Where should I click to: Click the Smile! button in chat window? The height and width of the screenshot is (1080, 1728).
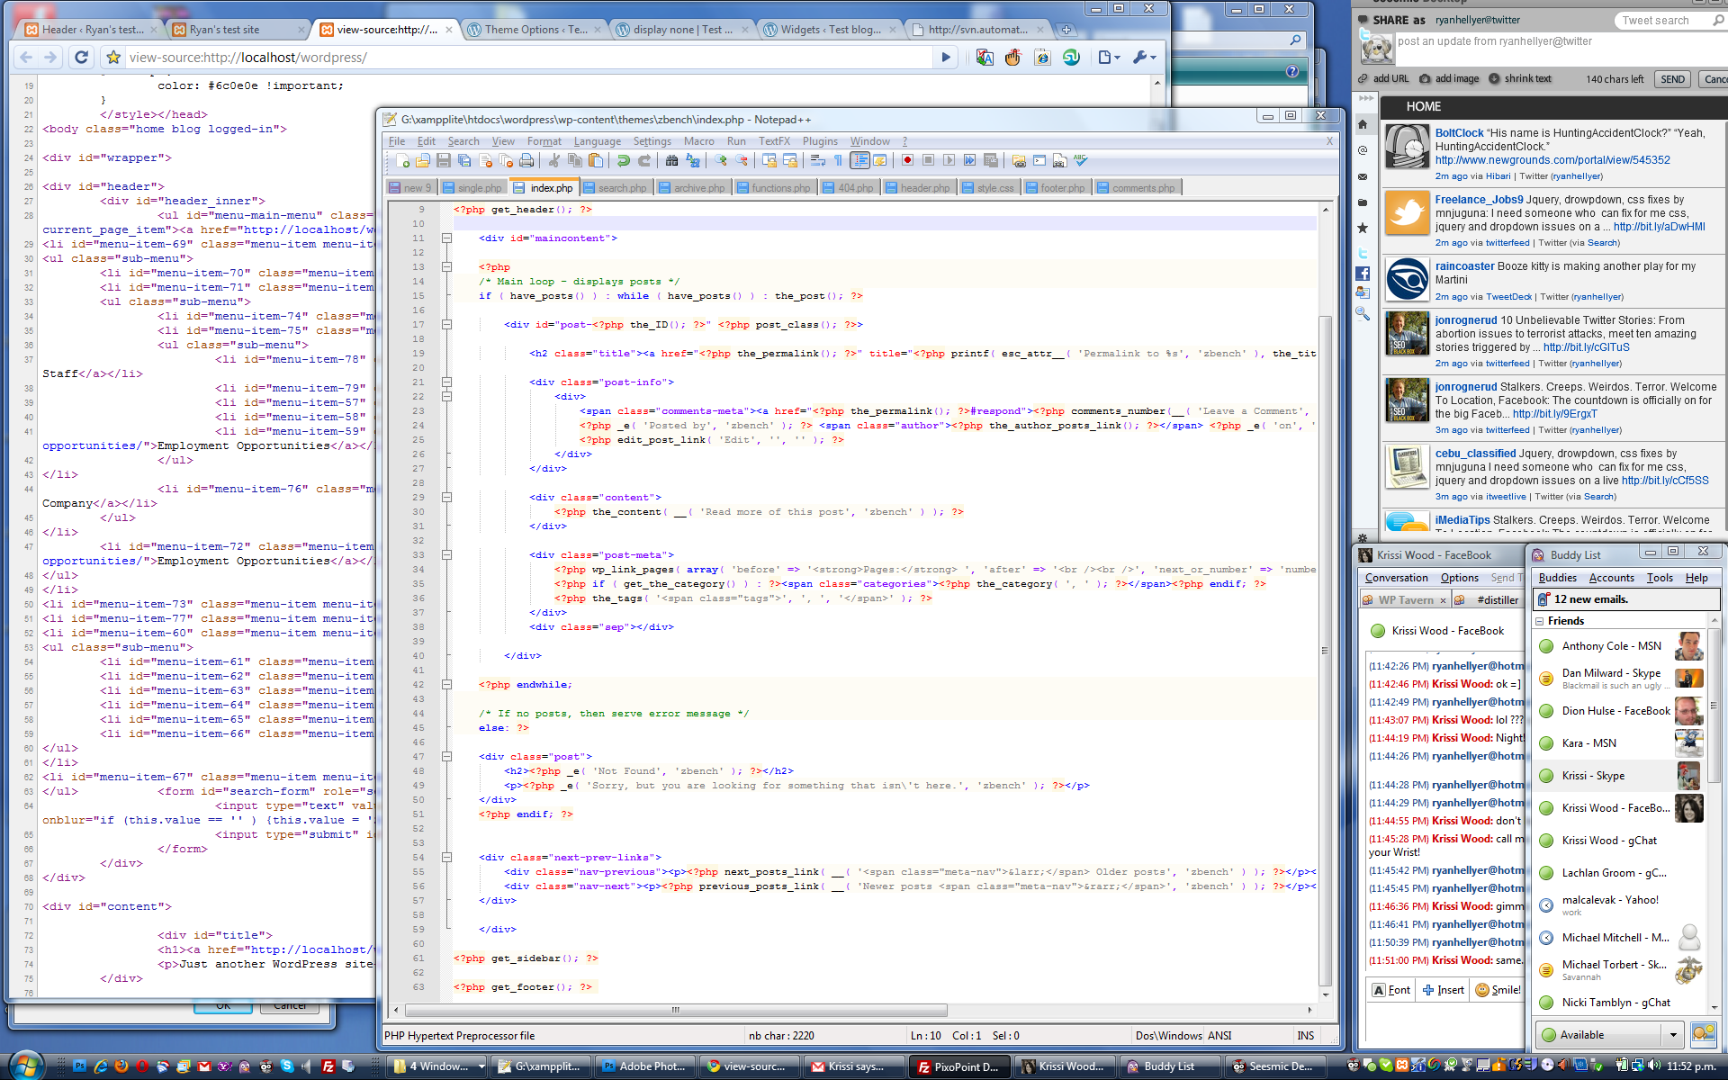[x=1498, y=990]
